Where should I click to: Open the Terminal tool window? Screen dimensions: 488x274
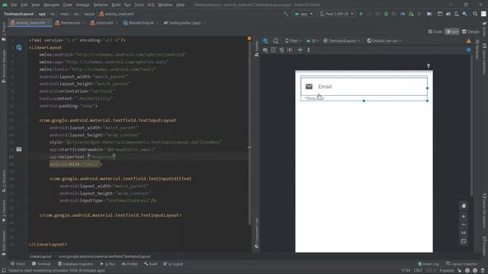click(x=41, y=264)
